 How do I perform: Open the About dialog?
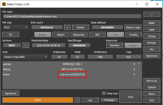[x=152, y=94]
